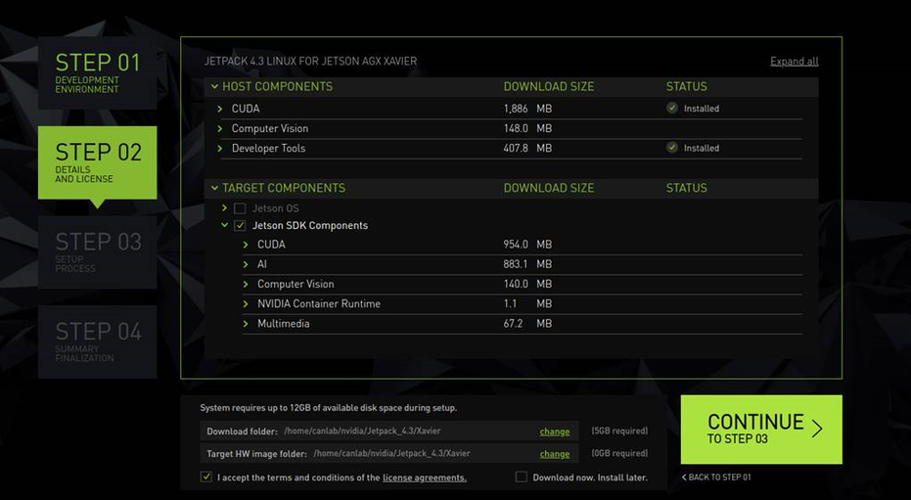Open STEP 03 Setup Process tab

[x=98, y=252]
